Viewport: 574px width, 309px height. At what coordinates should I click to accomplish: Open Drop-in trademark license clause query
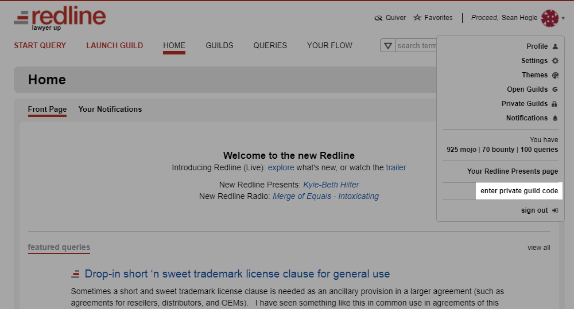237,274
